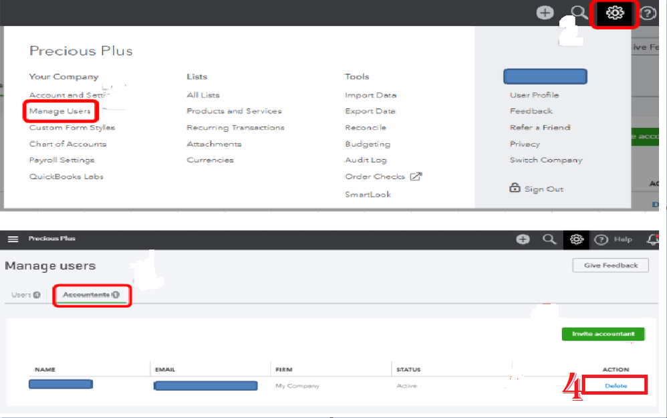The height and width of the screenshot is (418, 667).
Task: Open Budgeting tool
Action: [x=368, y=144]
